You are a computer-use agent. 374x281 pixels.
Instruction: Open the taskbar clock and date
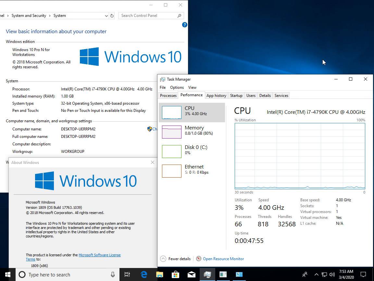coord(346,274)
